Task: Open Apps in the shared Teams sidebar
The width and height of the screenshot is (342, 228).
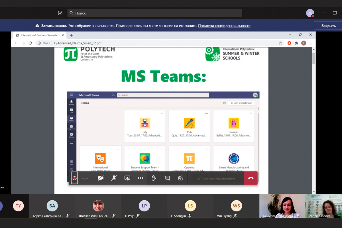Action: coord(71,162)
